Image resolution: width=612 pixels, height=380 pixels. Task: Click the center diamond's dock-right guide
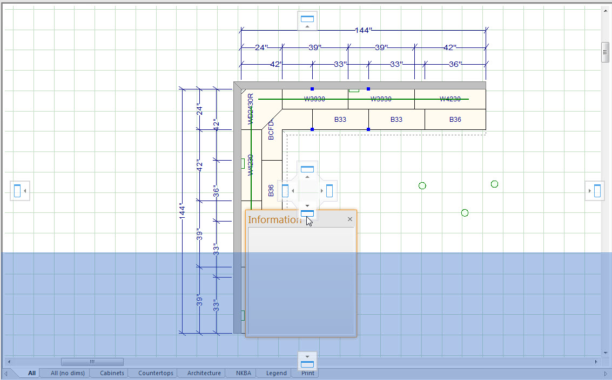[x=328, y=191]
